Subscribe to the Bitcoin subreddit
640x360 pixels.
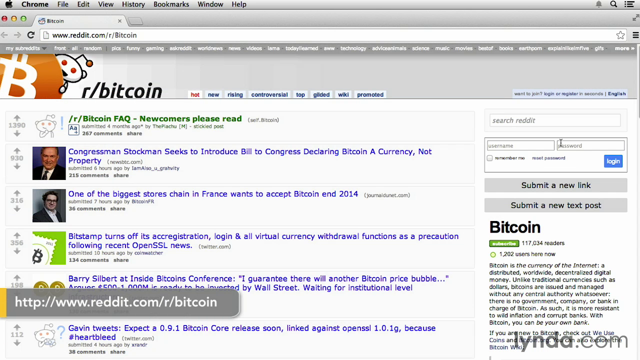coord(504,243)
